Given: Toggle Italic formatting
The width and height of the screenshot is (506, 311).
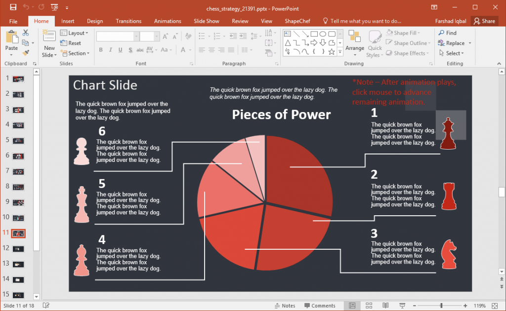Looking at the screenshot, I should pos(110,50).
